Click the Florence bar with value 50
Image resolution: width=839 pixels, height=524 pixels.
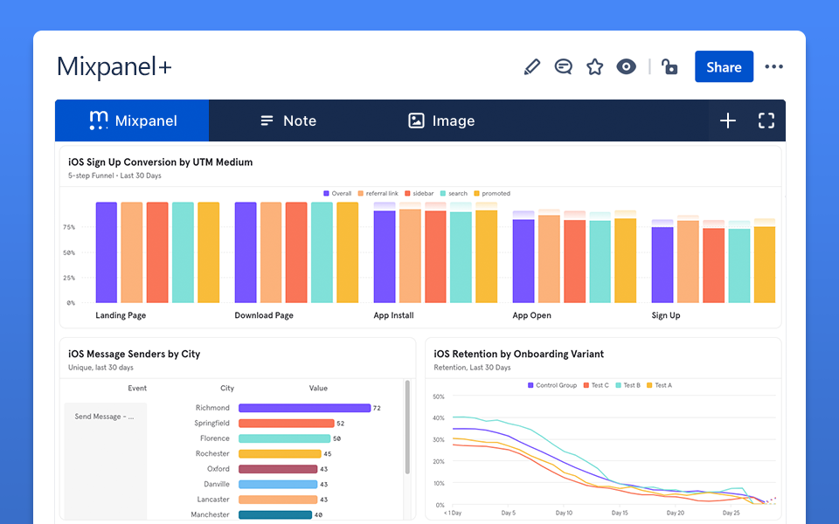284,438
